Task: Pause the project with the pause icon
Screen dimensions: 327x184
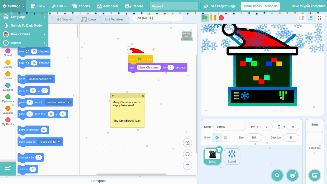Action: 213,18
